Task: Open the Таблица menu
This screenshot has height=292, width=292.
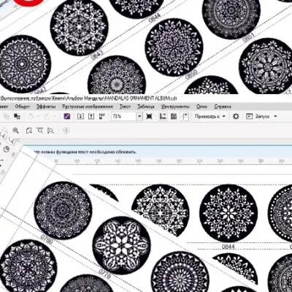Action: [145, 107]
